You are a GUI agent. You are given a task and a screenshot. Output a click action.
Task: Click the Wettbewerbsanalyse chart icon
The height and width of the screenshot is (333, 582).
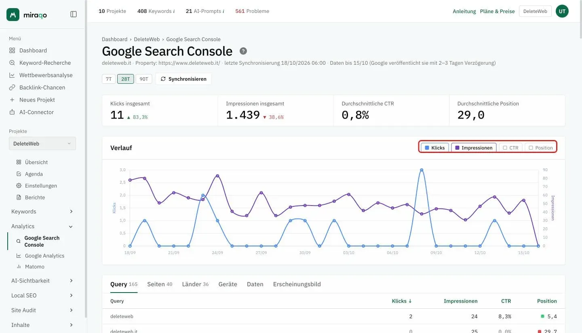coord(12,75)
